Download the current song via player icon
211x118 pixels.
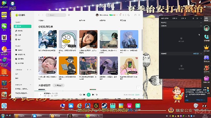(x=48, y=96)
